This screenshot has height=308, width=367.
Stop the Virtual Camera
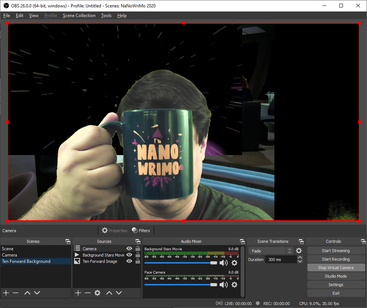coord(336,268)
